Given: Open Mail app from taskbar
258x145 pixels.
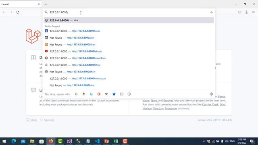Looking at the screenshot, I should pyautogui.click(x=23, y=141).
